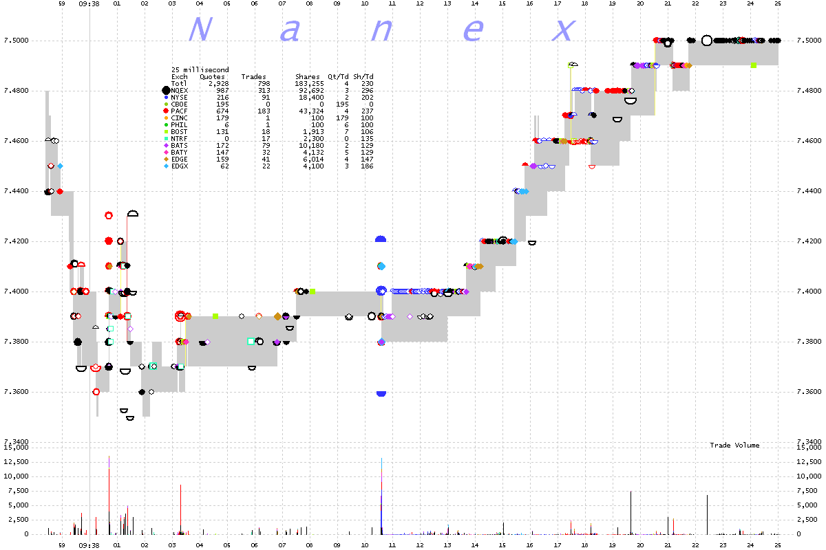The height and width of the screenshot is (550, 826).
Task: Click the tallest red volume bar near second 01
Action: (x=109, y=495)
